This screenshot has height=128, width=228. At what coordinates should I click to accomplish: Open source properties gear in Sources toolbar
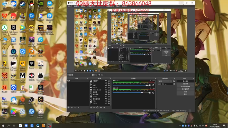click(x=97, y=108)
